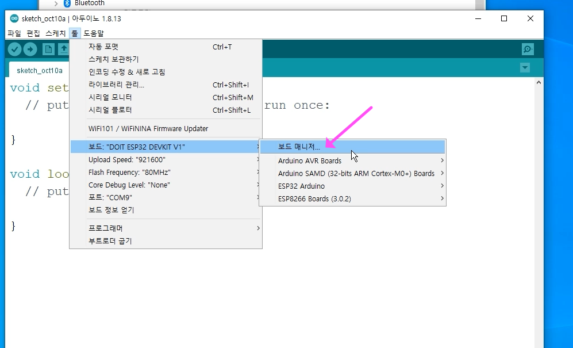Screen dimensions: 573x348
Task: Open 라이브러리 관리... entry
Action: click(x=166, y=85)
